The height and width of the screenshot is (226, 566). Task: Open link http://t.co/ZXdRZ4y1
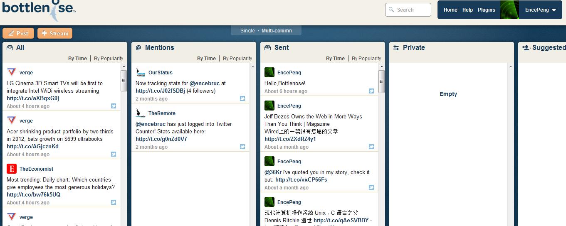290,139
